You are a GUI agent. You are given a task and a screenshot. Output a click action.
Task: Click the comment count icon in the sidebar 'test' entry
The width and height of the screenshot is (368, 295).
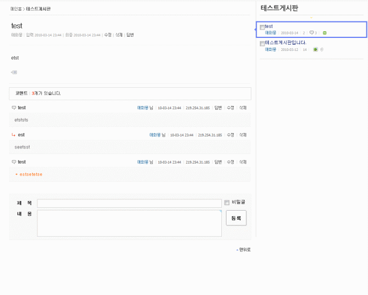[x=312, y=33]
